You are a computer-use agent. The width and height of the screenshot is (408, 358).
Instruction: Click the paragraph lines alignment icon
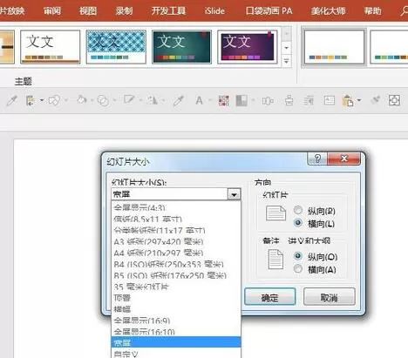[x=309, y=100]
